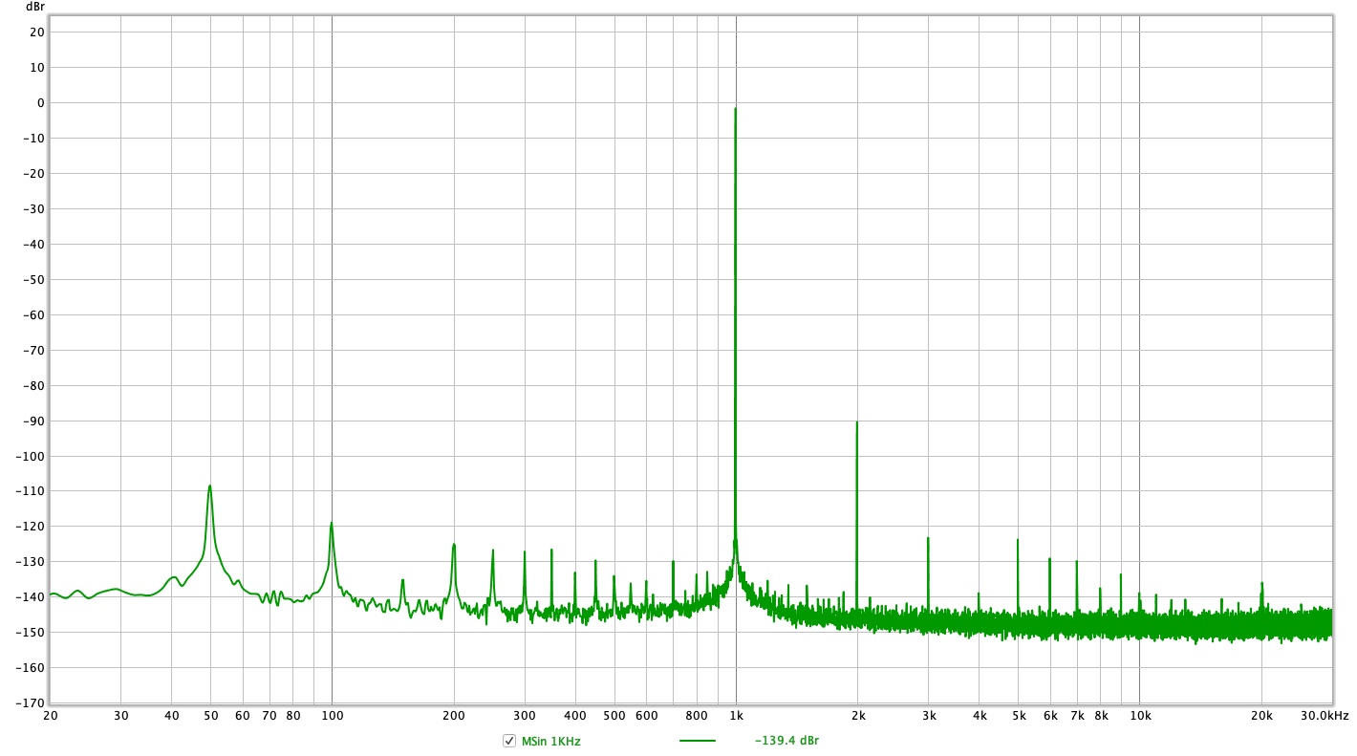Select the -139.4 dBr legend readout value
1357x756 pixels.
click(x=786, y=741)
